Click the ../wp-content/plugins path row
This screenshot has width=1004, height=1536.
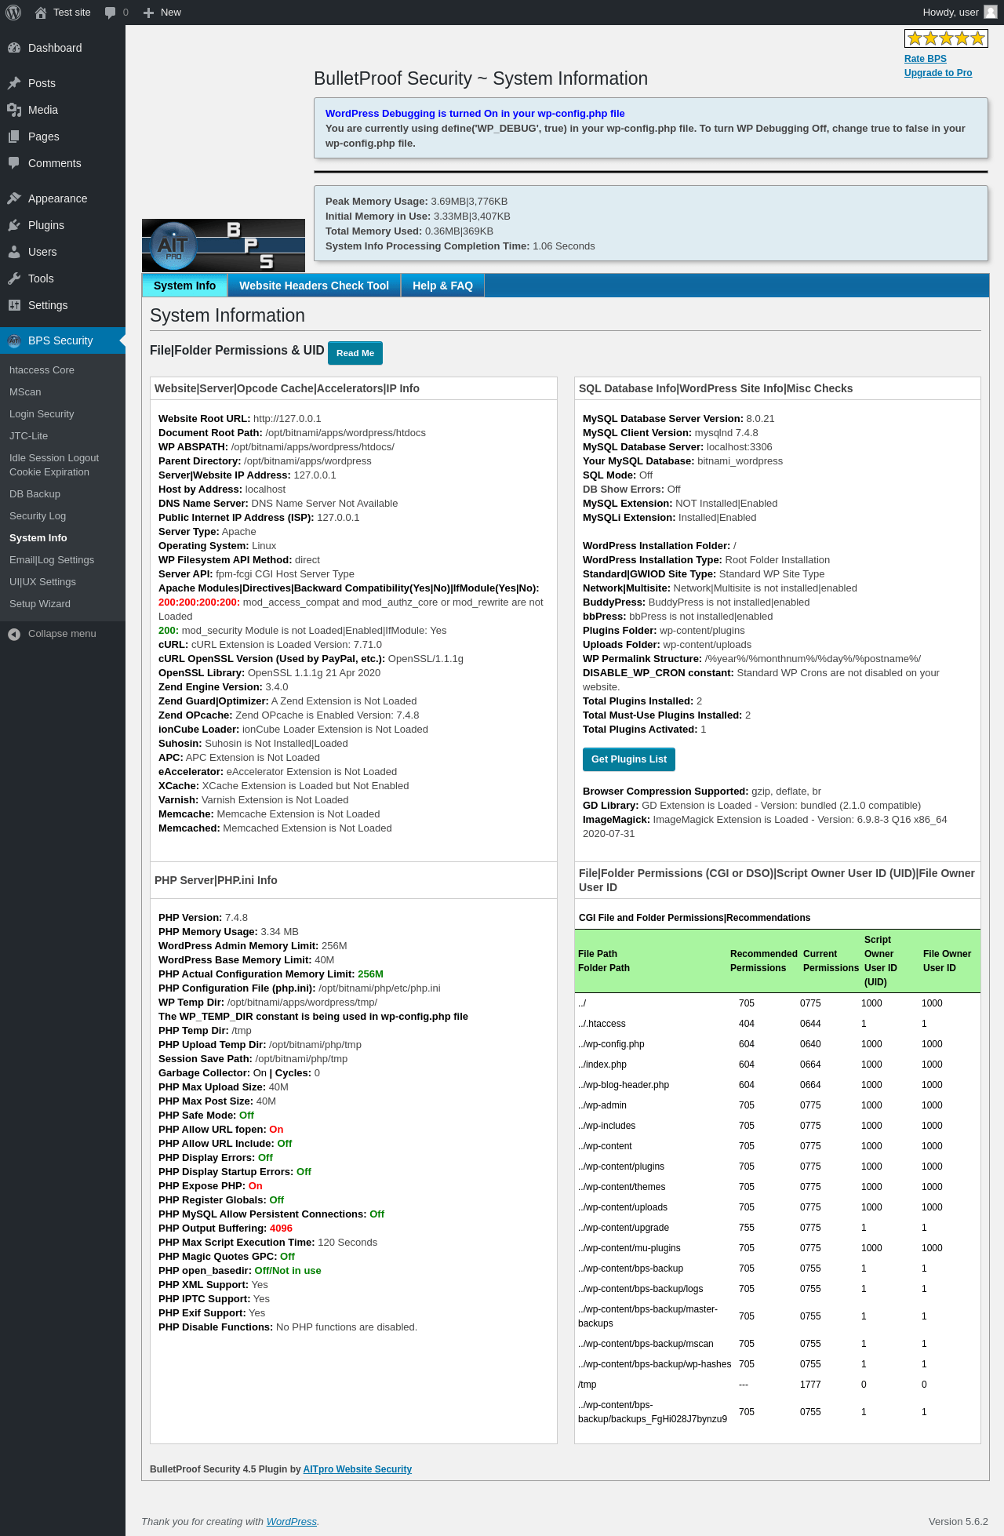pyautogui.click(x=777, y=1167)
